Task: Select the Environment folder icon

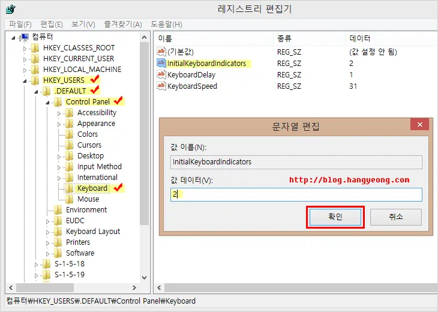Action: (58, 210)
